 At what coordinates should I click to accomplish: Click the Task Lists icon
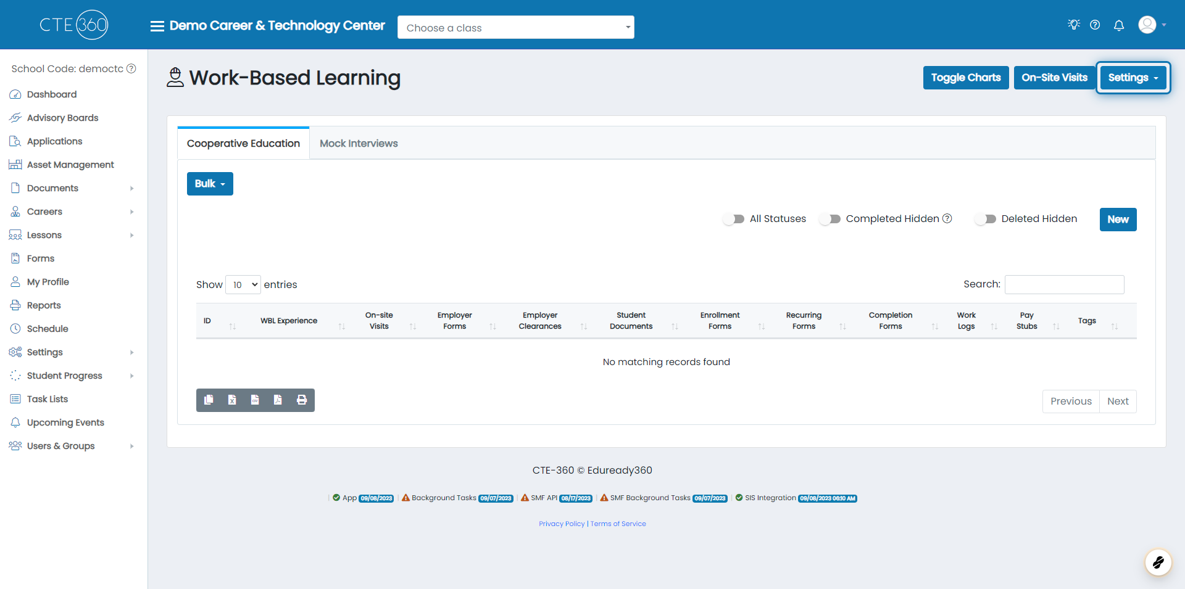point(15,399)
